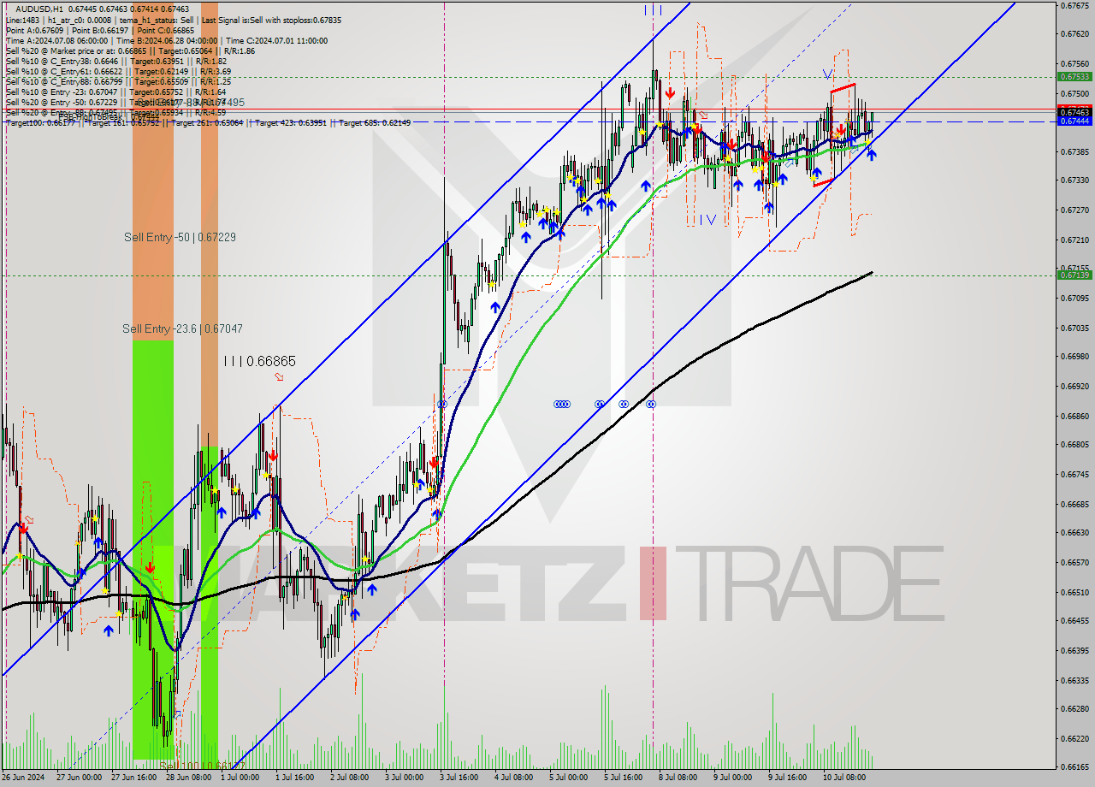The width and height of the screenshot is (1095, 787).
Task: Click the 0.66510 price axis label
Action: coord(1074,592)
